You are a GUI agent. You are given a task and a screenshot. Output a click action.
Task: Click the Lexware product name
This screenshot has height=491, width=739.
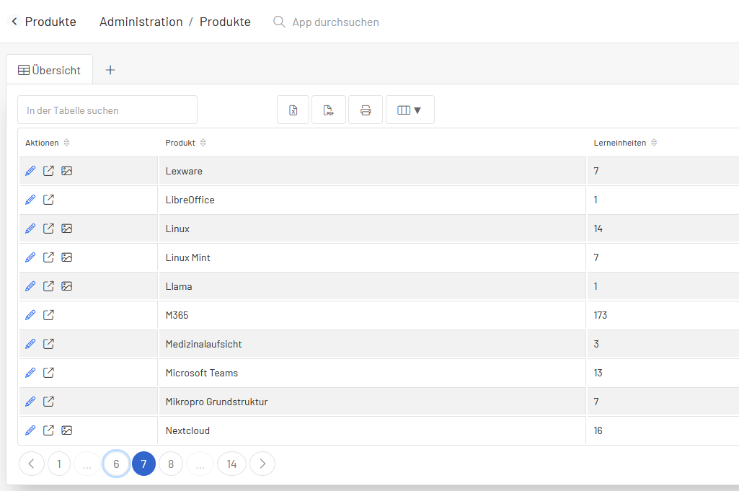(x=184, y=171)
